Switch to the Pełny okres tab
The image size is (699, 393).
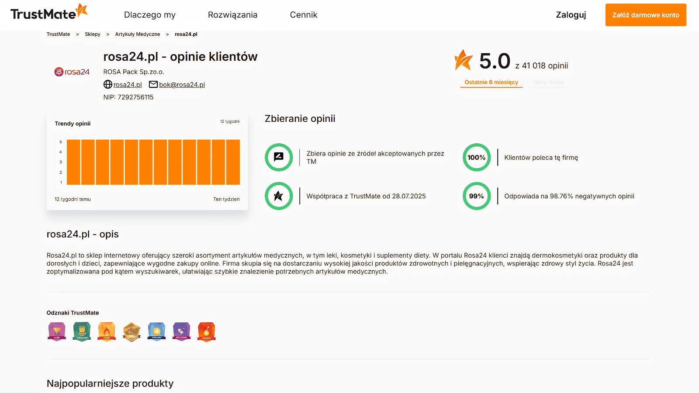(548, 82)
